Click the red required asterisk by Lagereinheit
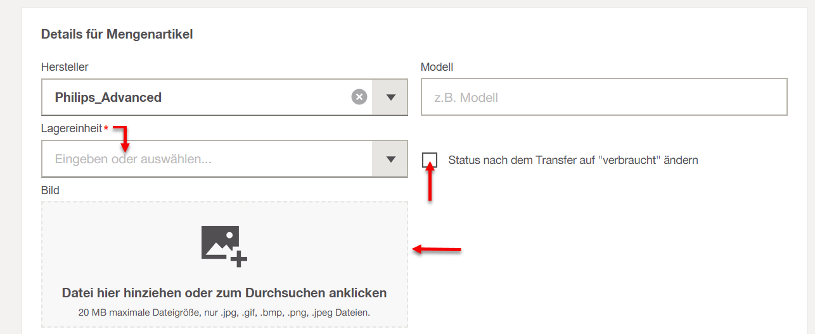 tap(106, 129)
